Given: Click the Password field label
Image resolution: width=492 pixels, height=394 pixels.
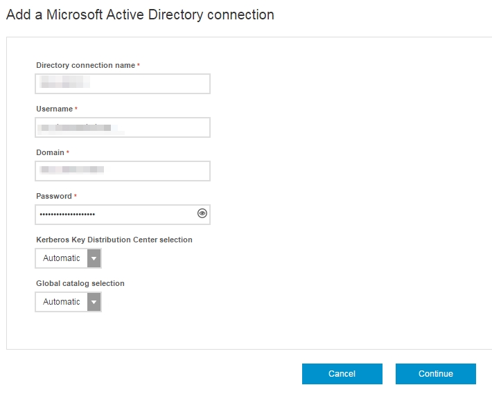Looking at the screenshot, I should (x=53, y=196).
